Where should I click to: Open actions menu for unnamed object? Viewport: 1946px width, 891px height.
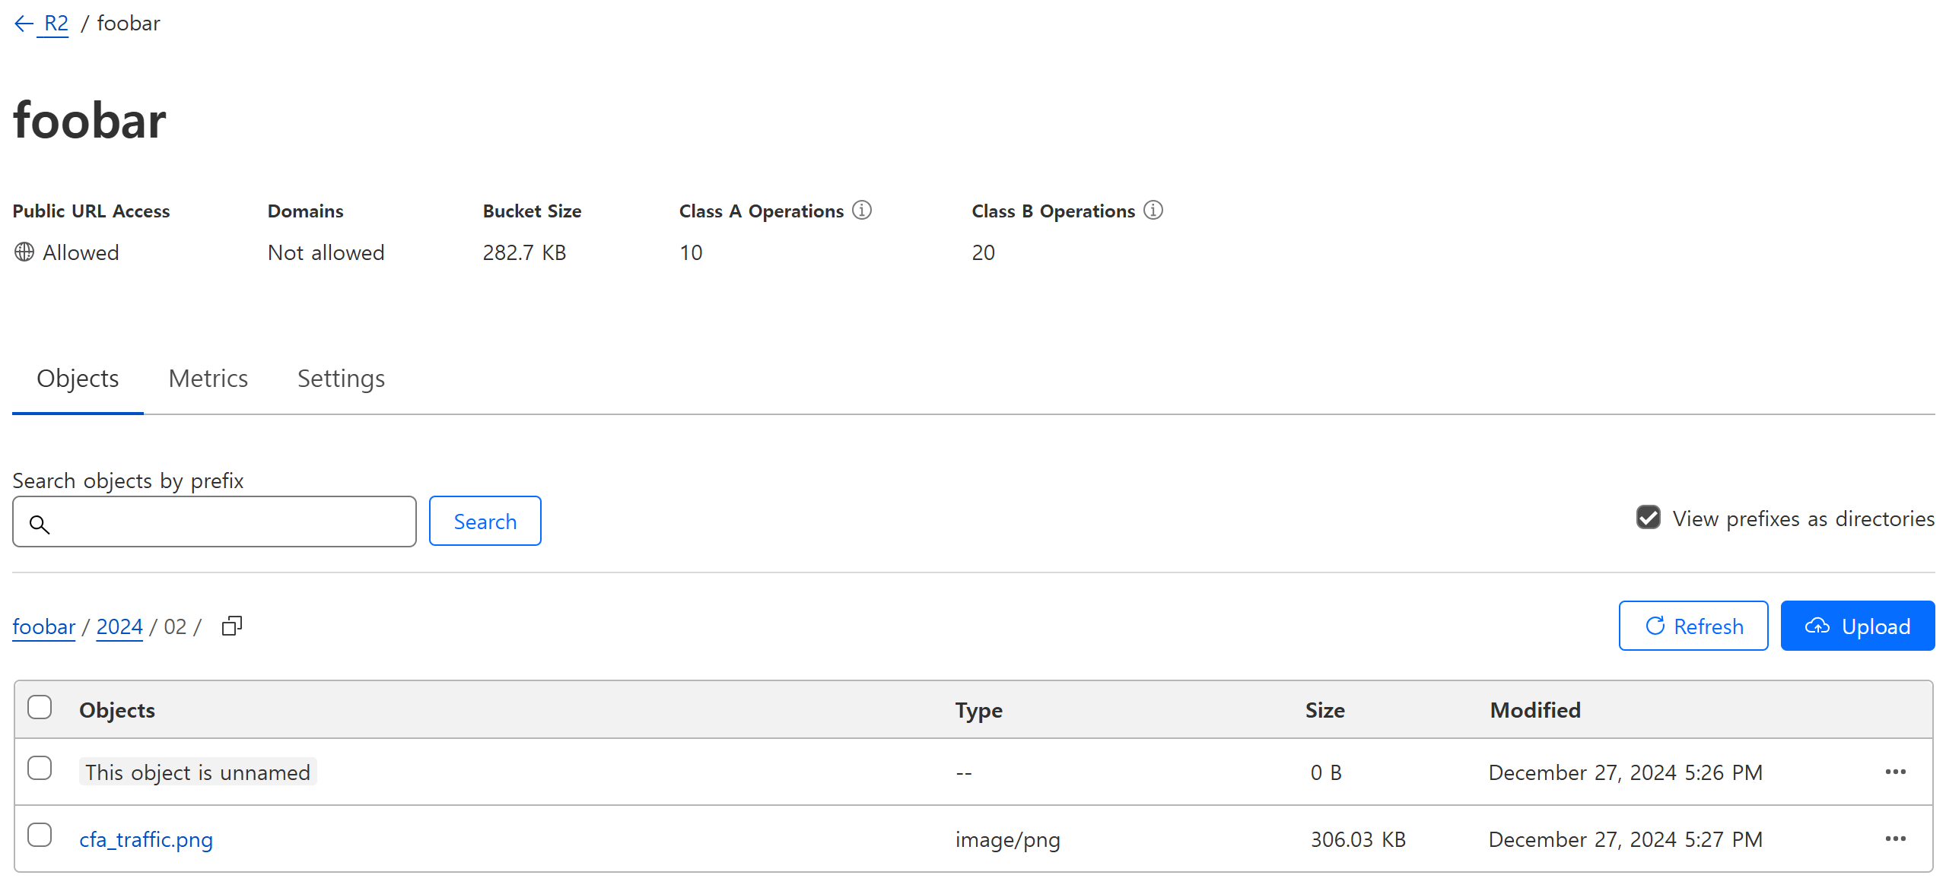pos(1894,772)
